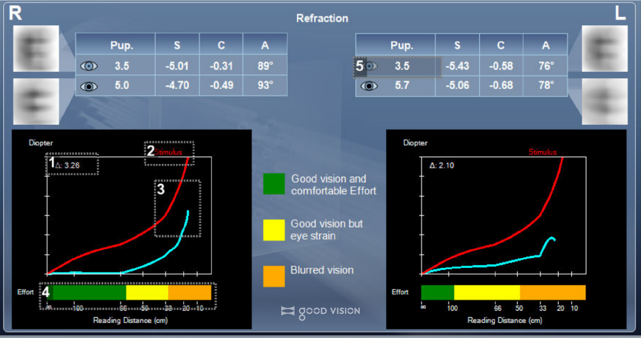The height and width of the screenshot is (338, 641).
Task: Click the left eye axis value 76°
Action: 546,66
